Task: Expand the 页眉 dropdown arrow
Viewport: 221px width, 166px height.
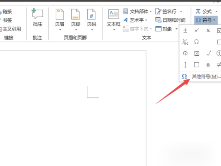Action: point(60,30)
